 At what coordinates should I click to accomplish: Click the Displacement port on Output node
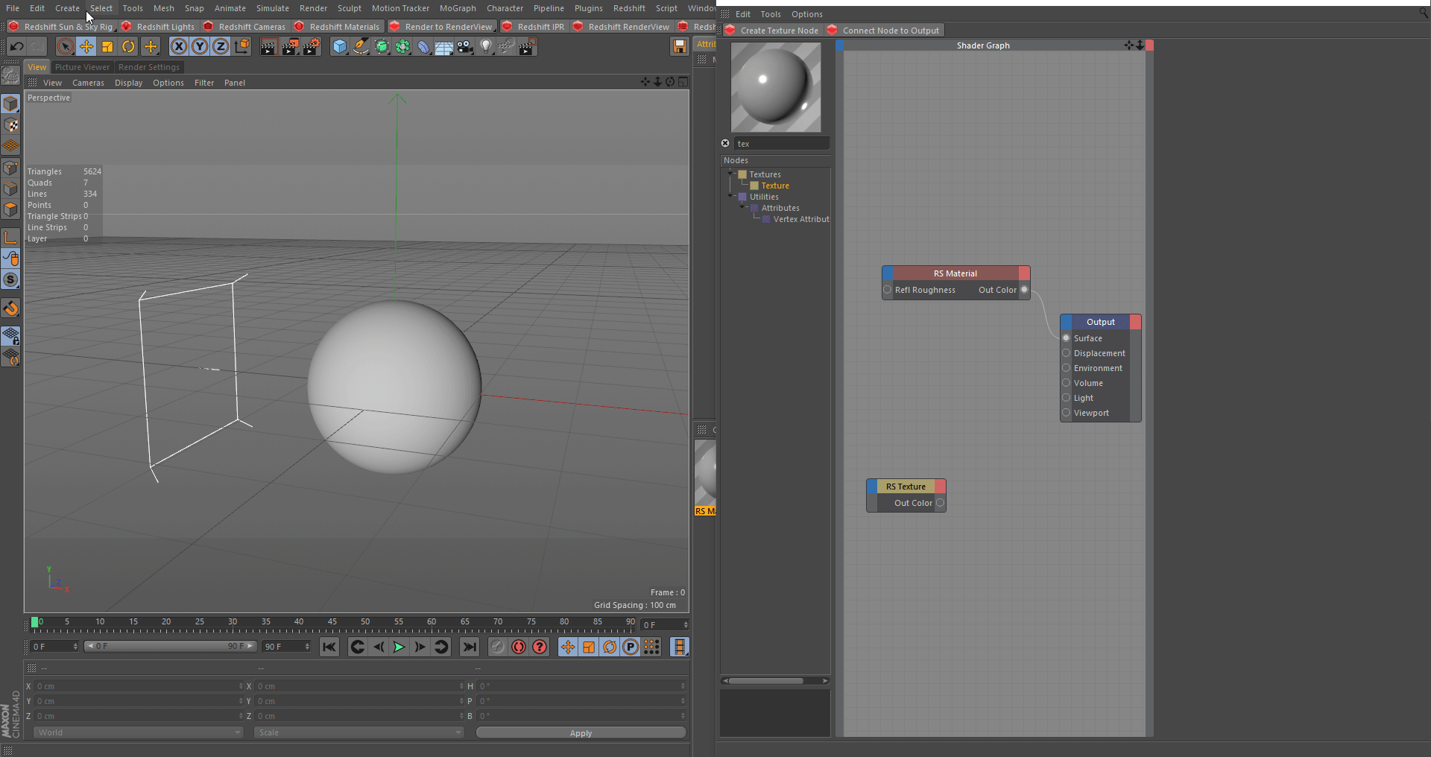click(x=1066, y=353)
